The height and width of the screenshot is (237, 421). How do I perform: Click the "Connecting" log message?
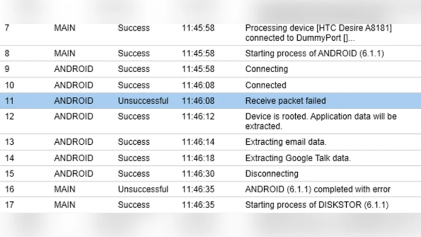click(x=266, y=69)
